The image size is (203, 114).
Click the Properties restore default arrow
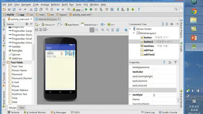tap(170, 62)
